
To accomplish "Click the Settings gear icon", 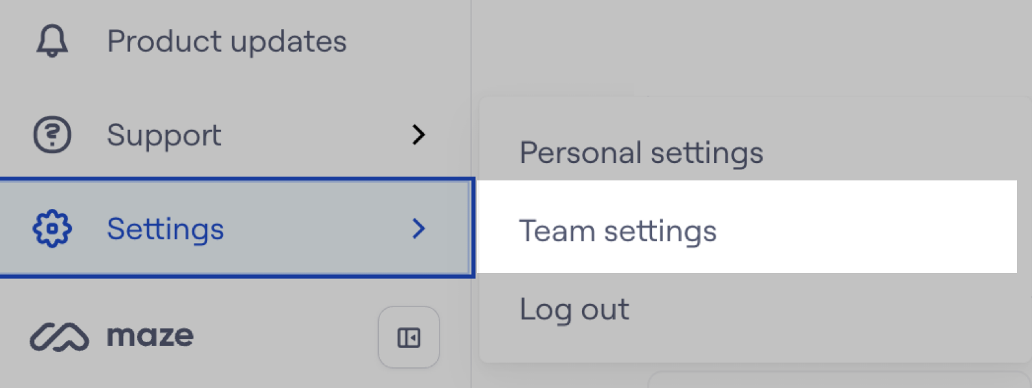I will [52, 229].
